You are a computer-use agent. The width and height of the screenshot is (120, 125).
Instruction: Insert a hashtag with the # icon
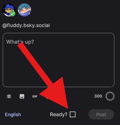click(9, 96)
